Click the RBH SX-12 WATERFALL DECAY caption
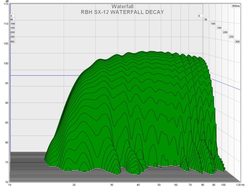The height and width of the screenshot is (187, 245). coord(122,12)
